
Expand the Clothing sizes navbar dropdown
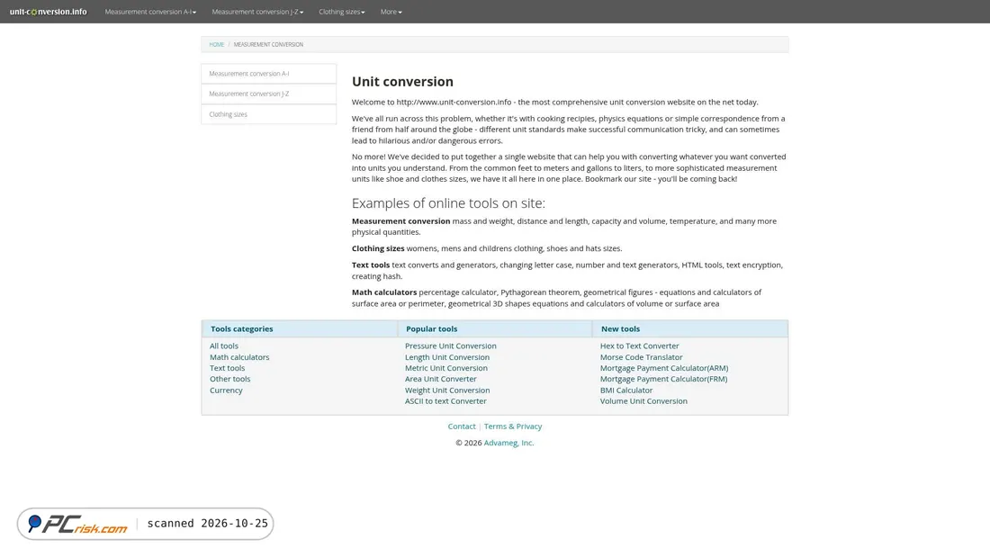(x=342, y=12)
